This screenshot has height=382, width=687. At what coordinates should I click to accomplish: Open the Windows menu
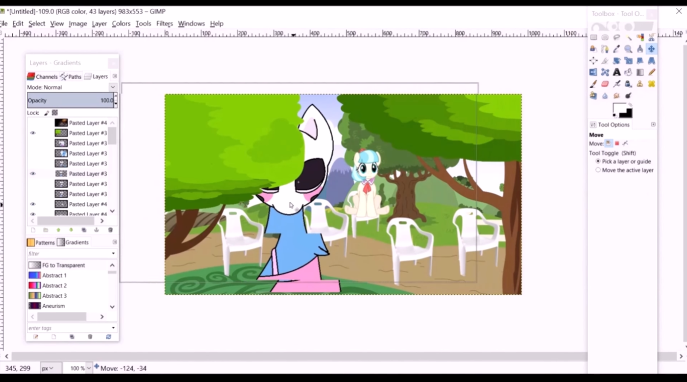[x=191, y=24]
